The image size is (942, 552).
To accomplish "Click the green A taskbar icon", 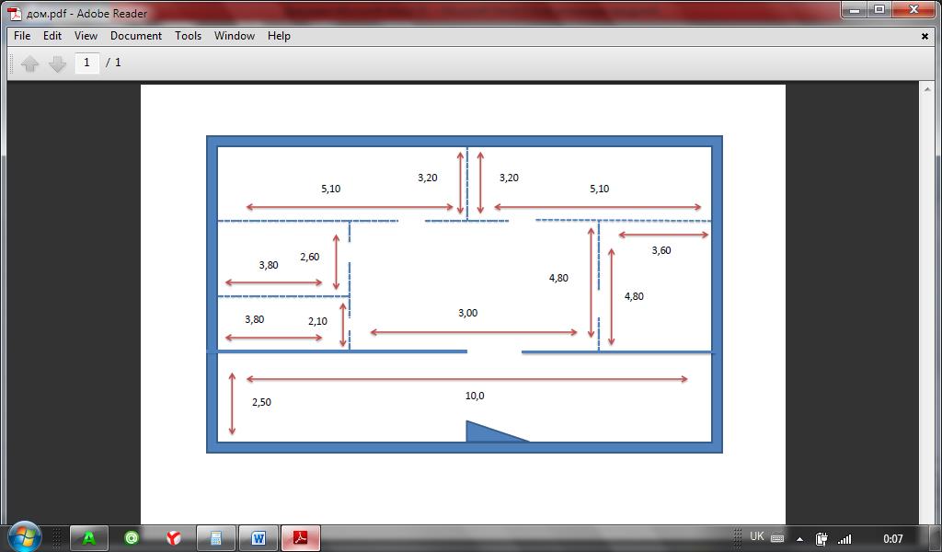I will (89, 537).
